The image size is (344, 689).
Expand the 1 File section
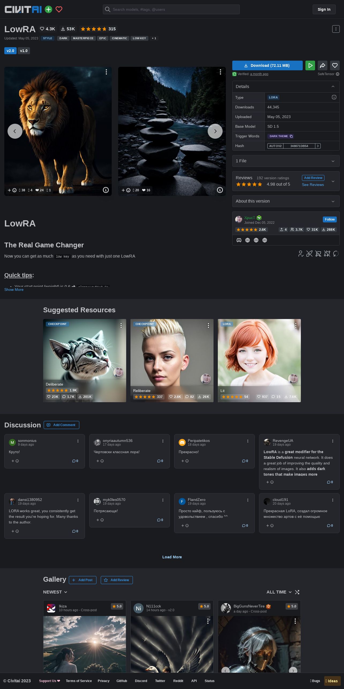286,161
